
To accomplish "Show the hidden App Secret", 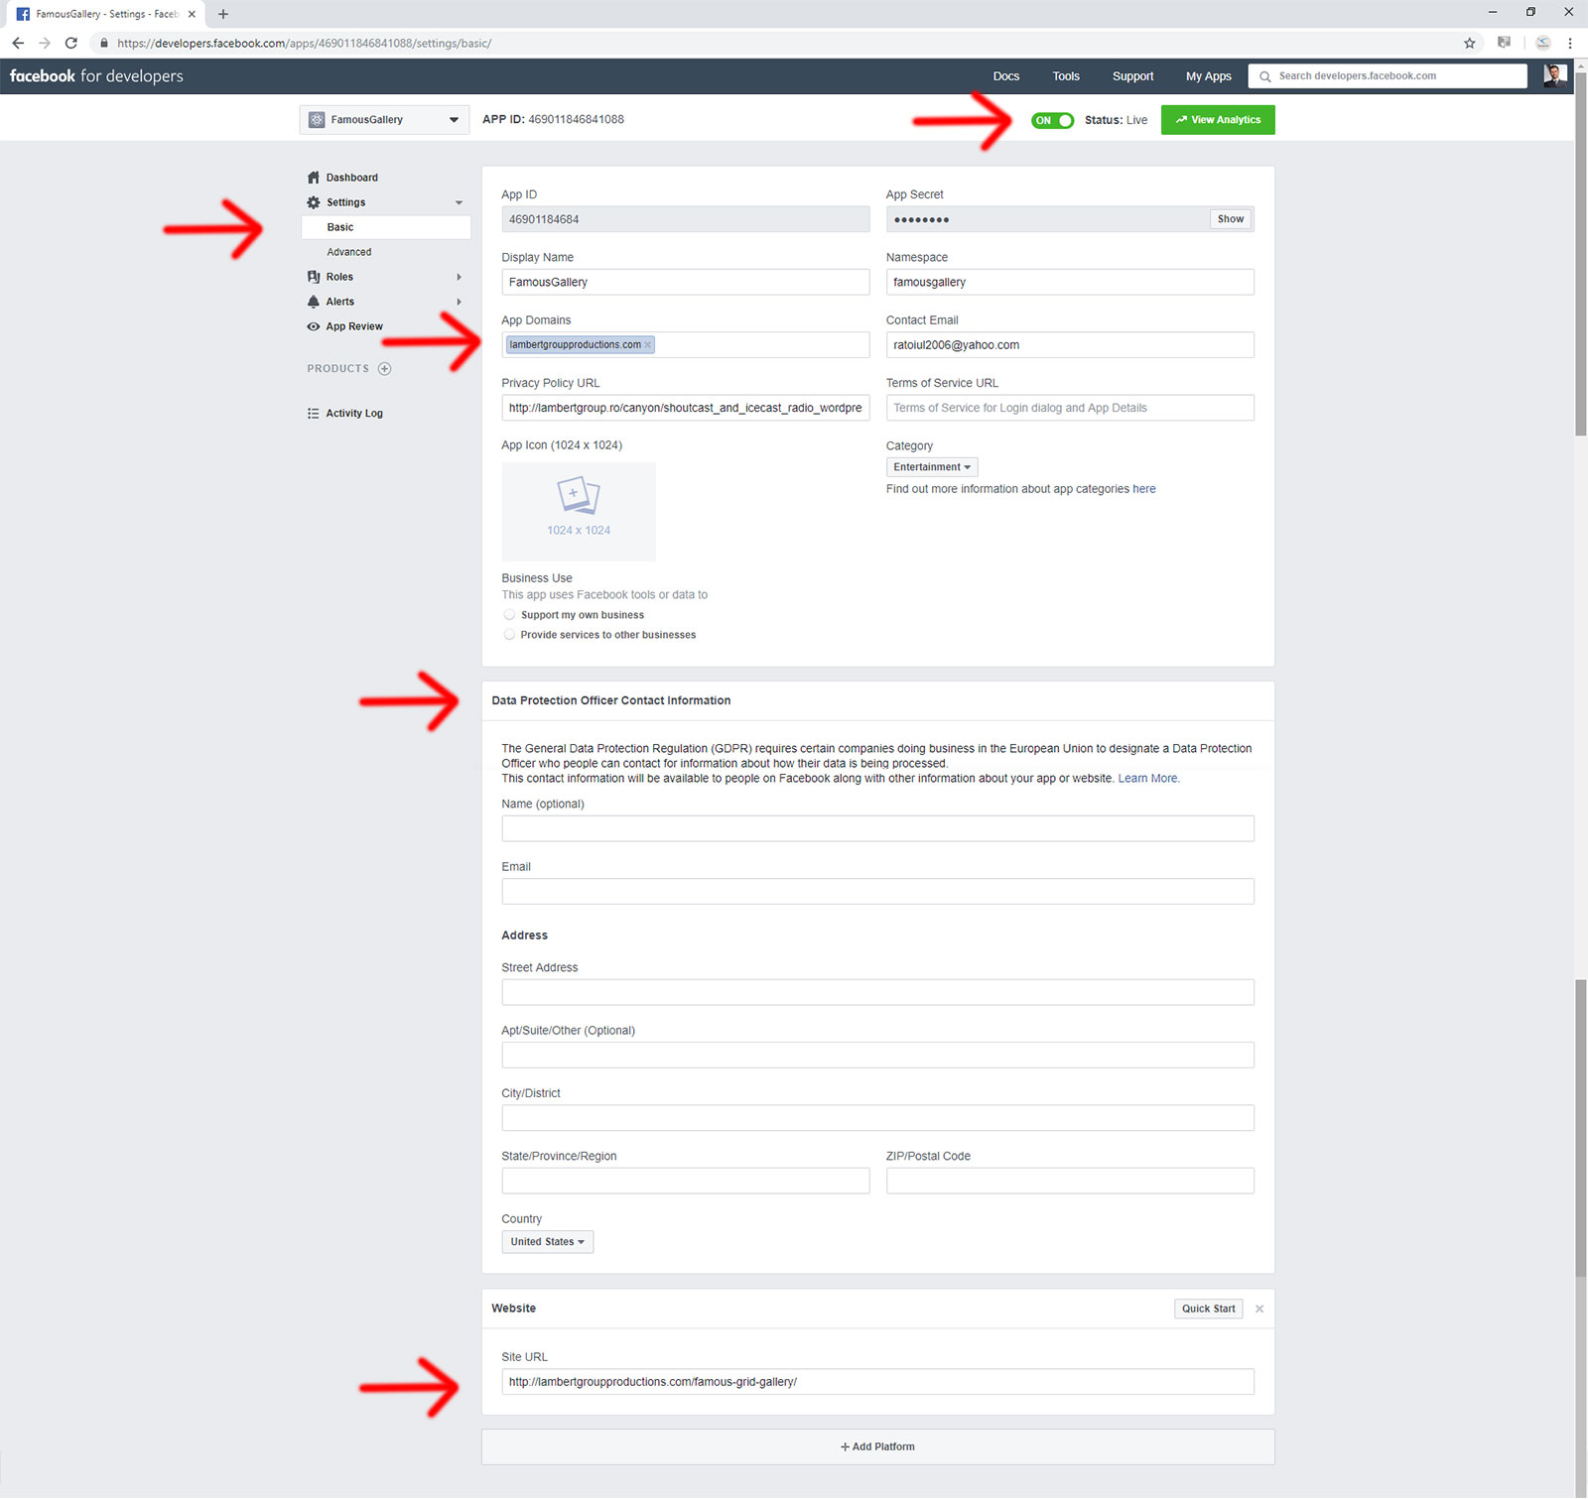I will tap(1230, 219).
